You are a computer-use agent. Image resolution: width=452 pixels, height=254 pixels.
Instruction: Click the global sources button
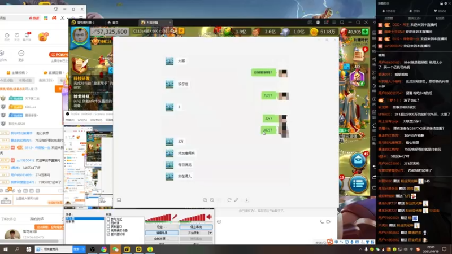[162, 239]
